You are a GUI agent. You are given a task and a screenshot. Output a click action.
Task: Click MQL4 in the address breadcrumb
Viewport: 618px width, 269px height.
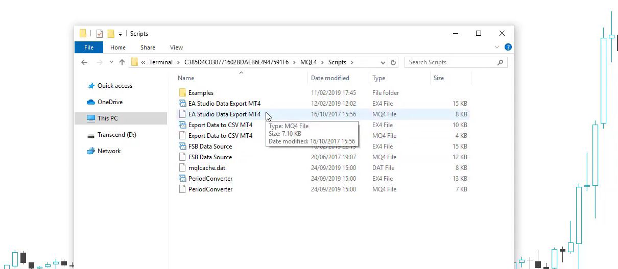308,62
